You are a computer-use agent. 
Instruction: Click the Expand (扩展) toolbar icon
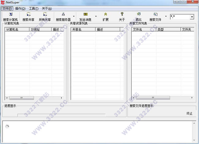[105, 14]
